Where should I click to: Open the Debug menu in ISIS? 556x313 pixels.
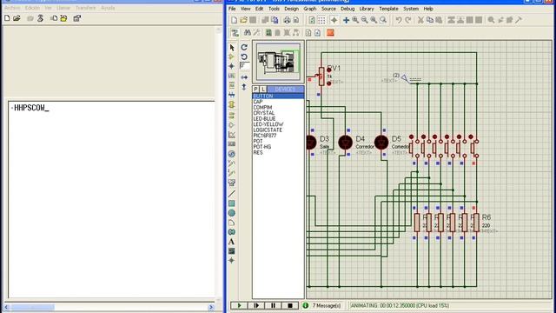[x=347, y=9]
